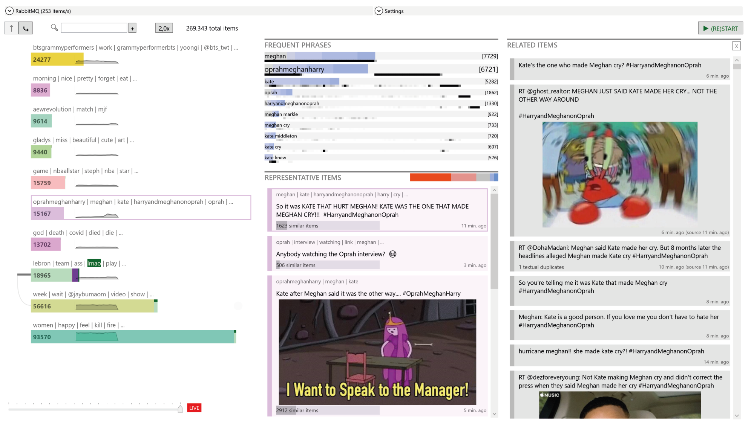Screen dimensions: 754x421
Task: Click the 'kate middleton' phrase row
Action: click(381, 136)
